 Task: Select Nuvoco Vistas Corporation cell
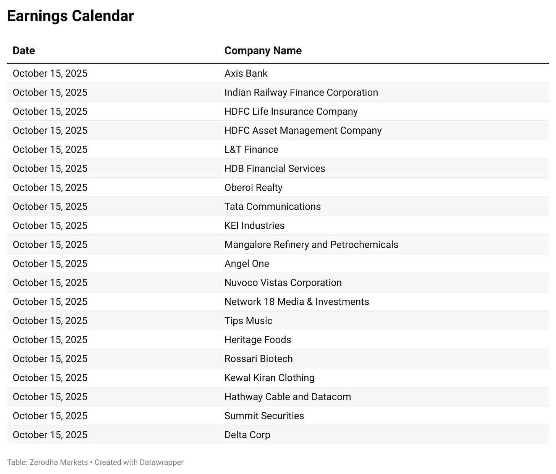point(283,282)
